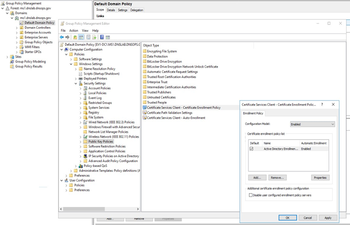
Task: Expand Administrative Templates tree node
Action: click(x=71, y=171)
